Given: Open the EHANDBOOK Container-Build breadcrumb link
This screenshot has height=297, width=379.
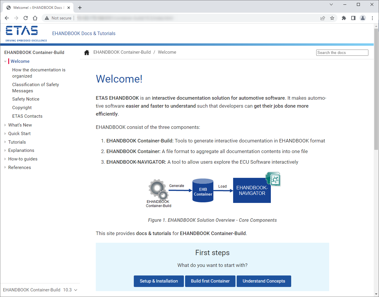Looking at the screenshot, I should point(122,52).
